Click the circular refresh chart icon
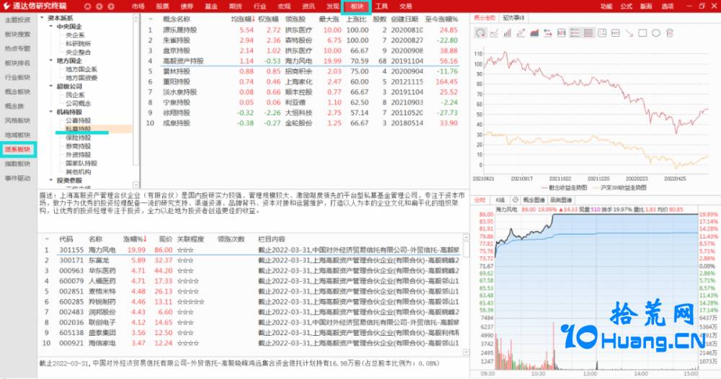 (480, 33)
